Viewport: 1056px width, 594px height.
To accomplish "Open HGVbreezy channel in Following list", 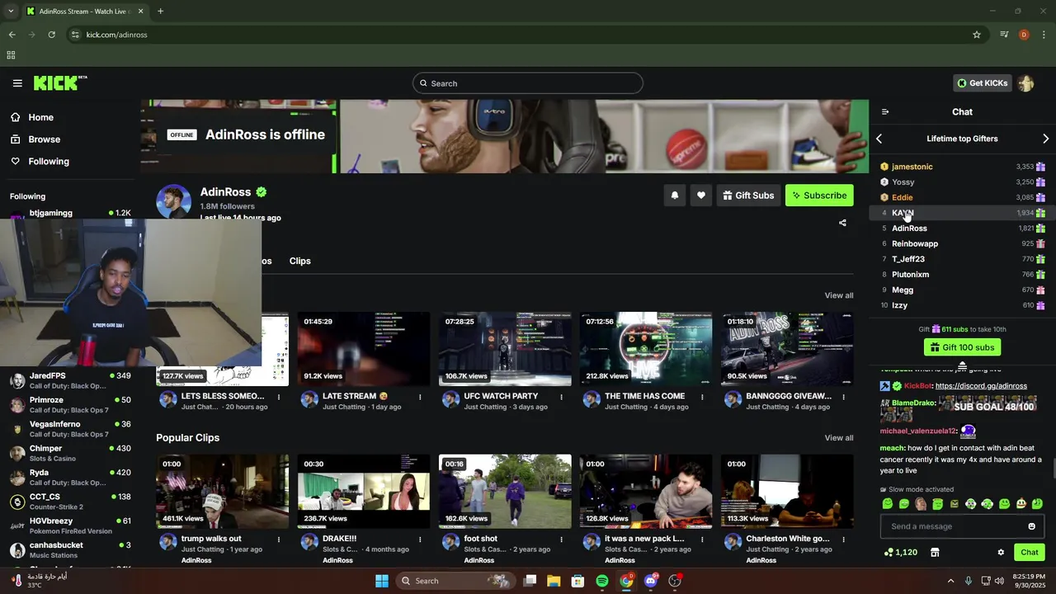I will pyautogui.click(x=70, y=526).
